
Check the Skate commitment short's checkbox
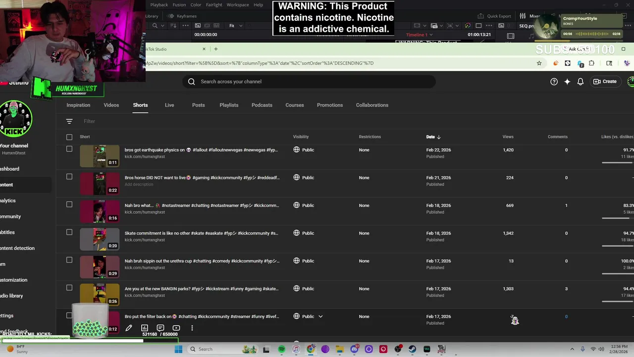(69, 232)
